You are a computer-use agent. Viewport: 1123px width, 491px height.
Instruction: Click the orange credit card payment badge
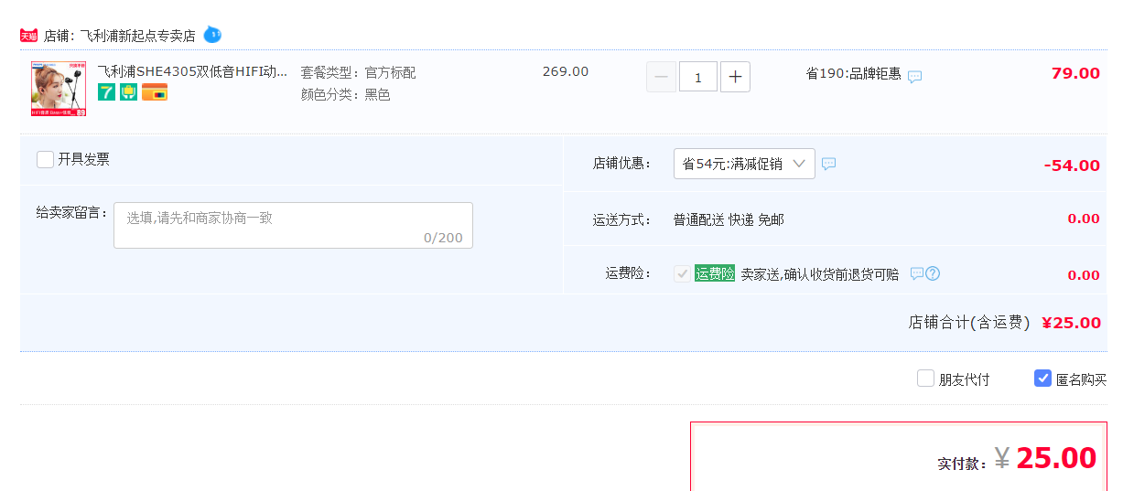click(x=155, y=91)
